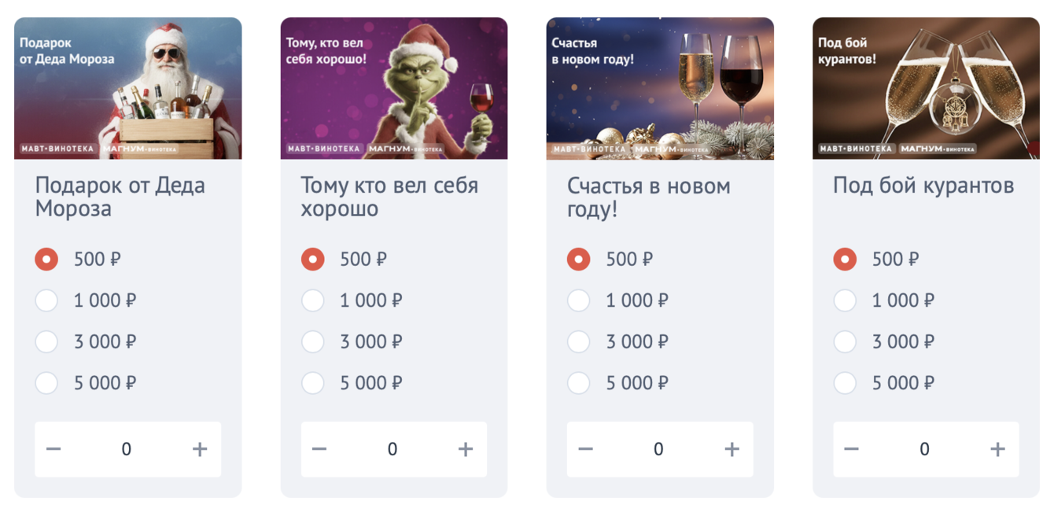Click quantity field of Счастья в новом году

tap(658, 449)
